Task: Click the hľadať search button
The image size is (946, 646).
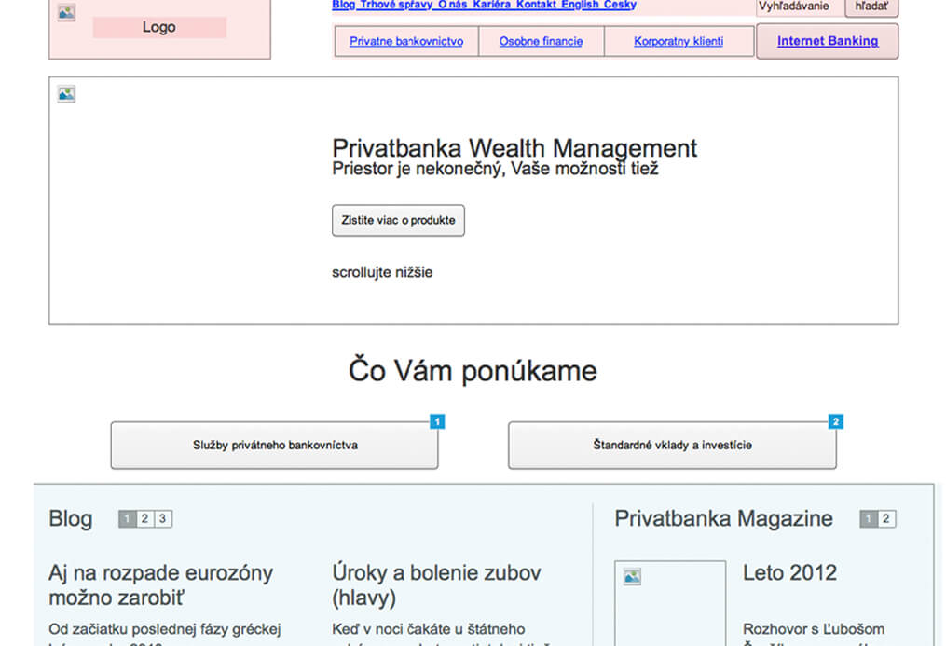Action: coord(871,7)
